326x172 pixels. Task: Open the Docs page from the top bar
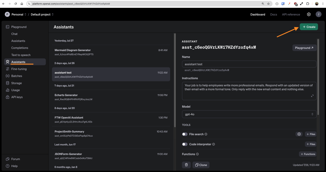(x=273, y=14)
